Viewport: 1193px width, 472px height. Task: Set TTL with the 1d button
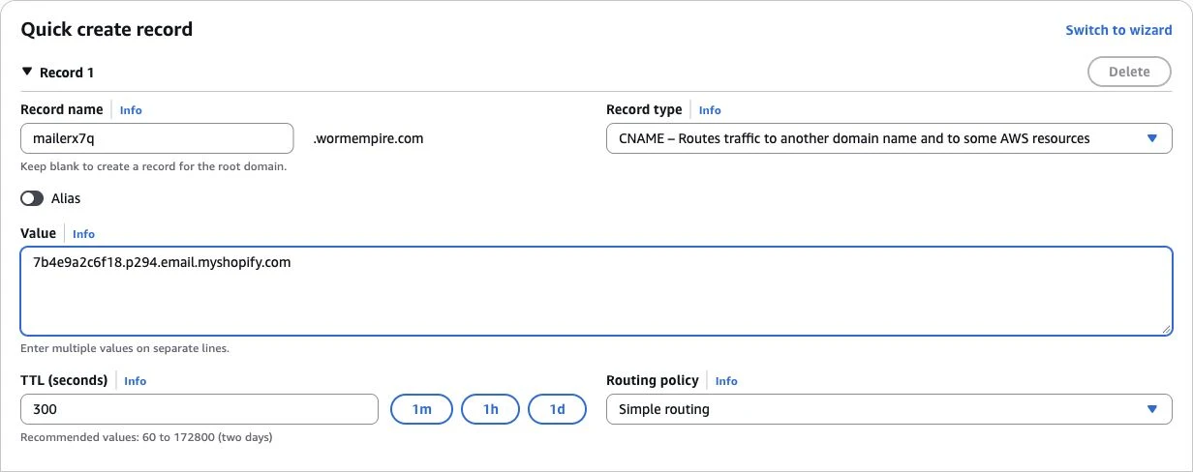[x=557, y=409]
